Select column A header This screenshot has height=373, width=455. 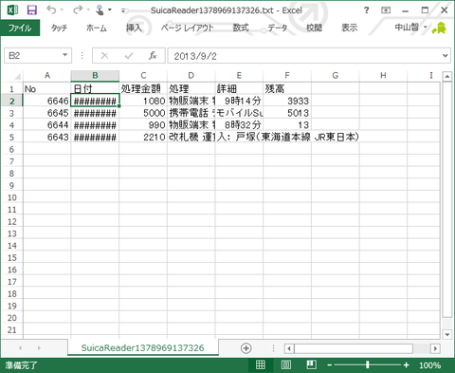point(47,76)
